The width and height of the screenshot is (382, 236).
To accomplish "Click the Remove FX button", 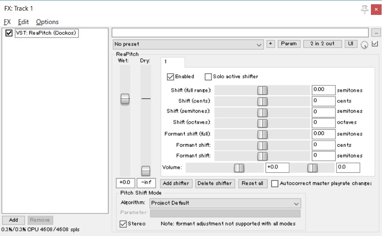I will (40, 220).
